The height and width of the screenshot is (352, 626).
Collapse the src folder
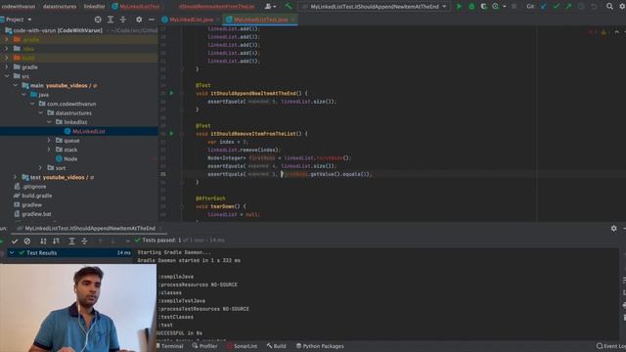click(x=7, y=76)
